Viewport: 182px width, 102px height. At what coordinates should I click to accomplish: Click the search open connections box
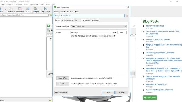(24, 15)
